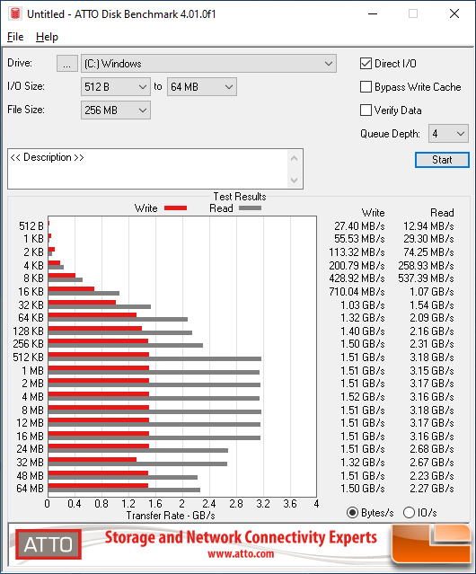Click the 27.40 MB/s write value
The height and width of the screenshot is (574, 476).
[359, 226]
